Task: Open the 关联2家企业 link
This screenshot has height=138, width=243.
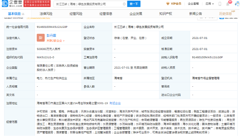Action: tap(55, 41)
